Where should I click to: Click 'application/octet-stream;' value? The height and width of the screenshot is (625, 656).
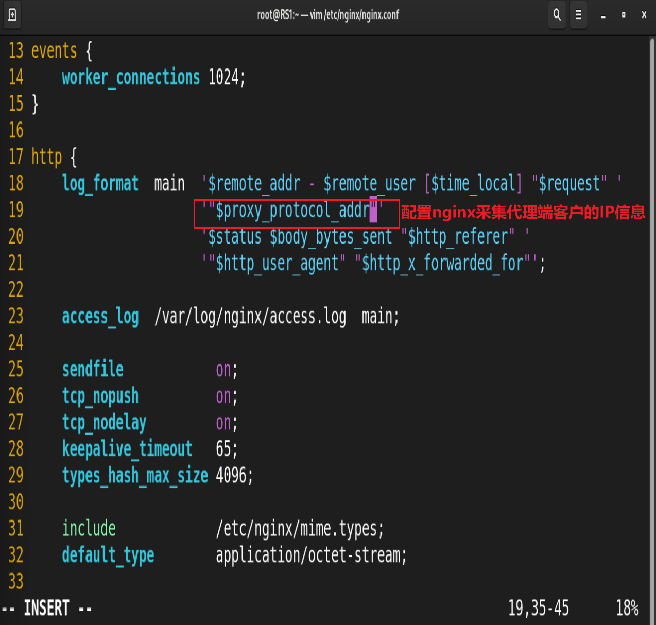pyautogui.click(x=312, y=555)
